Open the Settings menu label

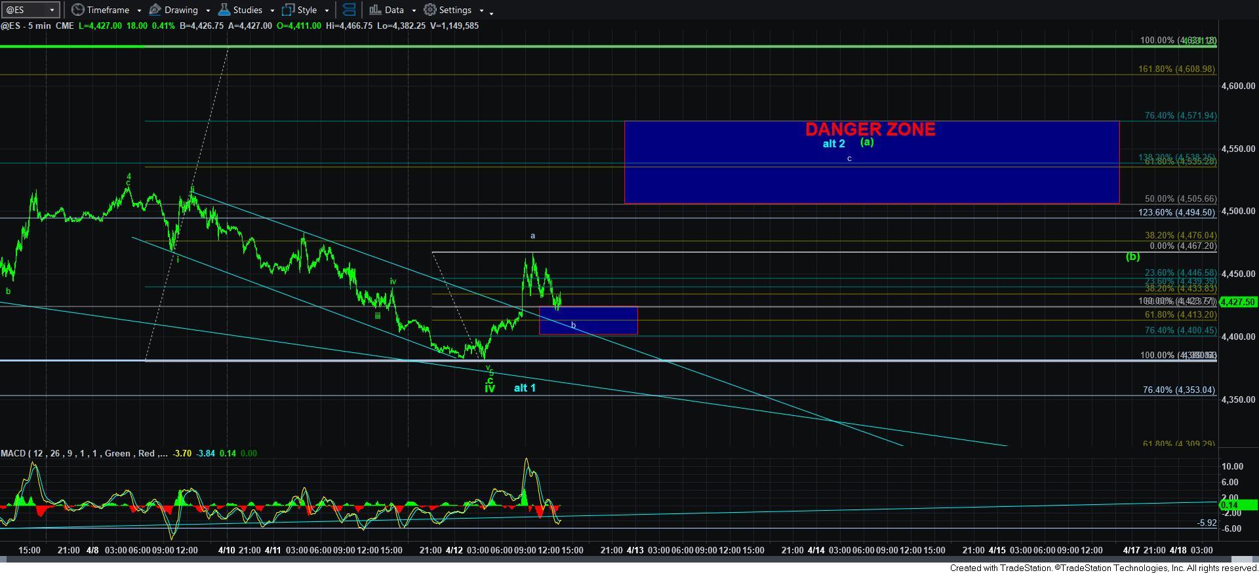[455, 10]
